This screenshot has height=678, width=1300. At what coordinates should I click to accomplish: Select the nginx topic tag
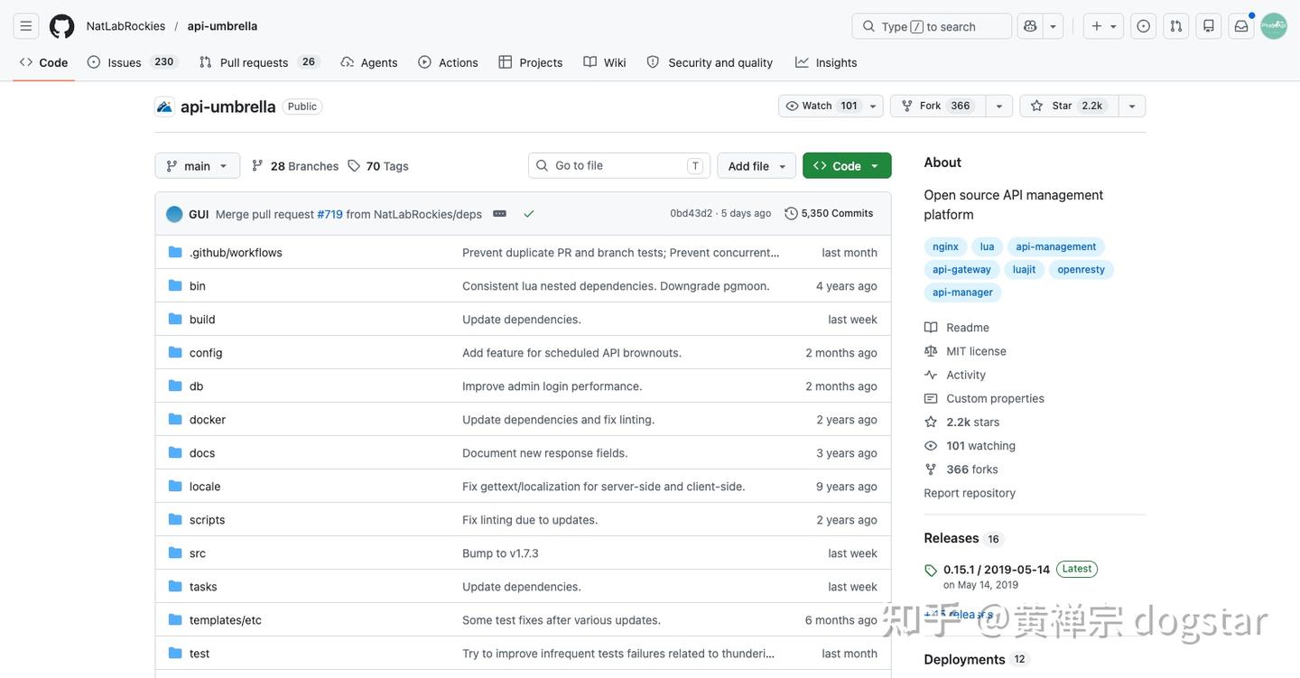pyautogui.click(x=945, y=246)
